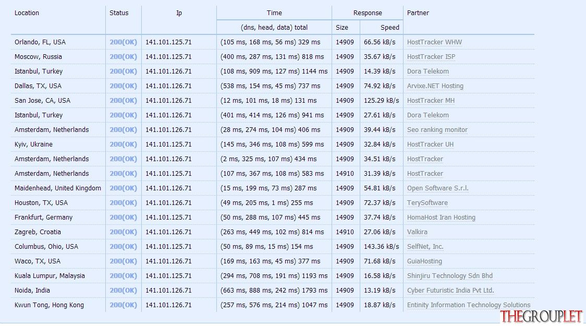Visit the Seo ranking monitor link
The width and height of the screenshot is (586, 326).
point(437,130)
